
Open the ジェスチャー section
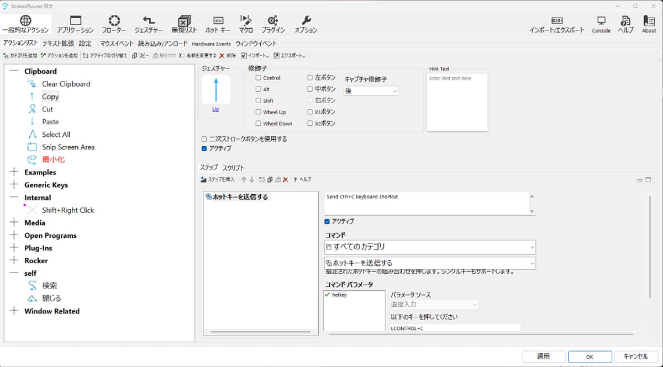tap(149, 24)
